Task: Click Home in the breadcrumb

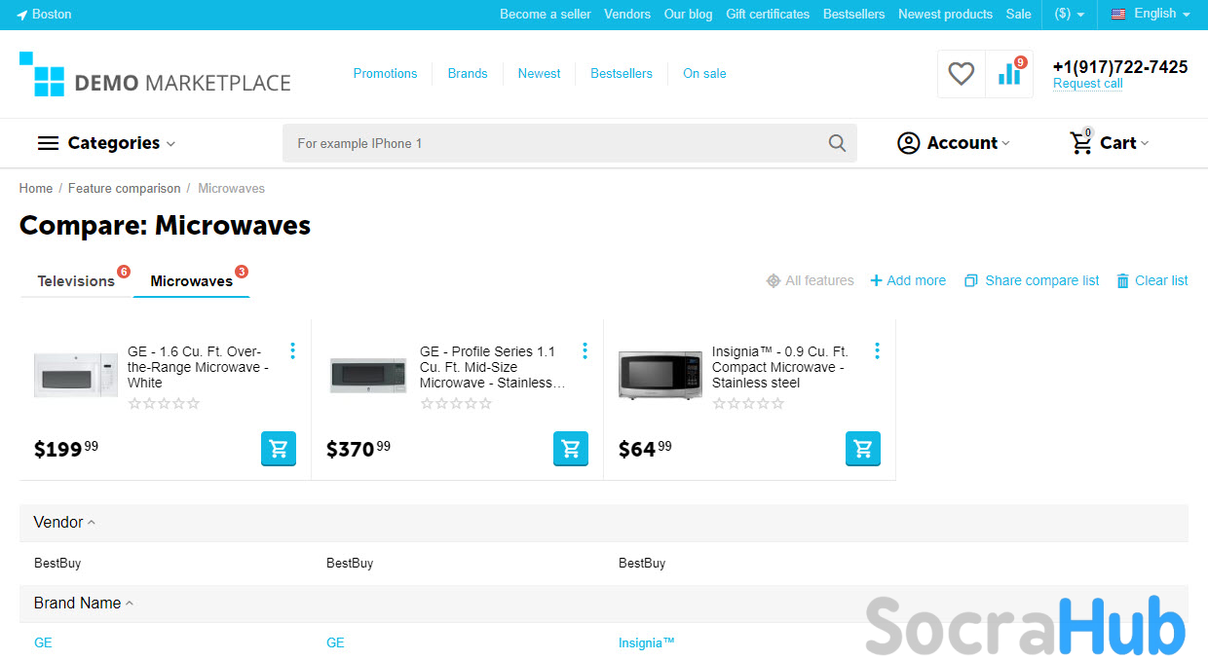Action: point(36,189)
